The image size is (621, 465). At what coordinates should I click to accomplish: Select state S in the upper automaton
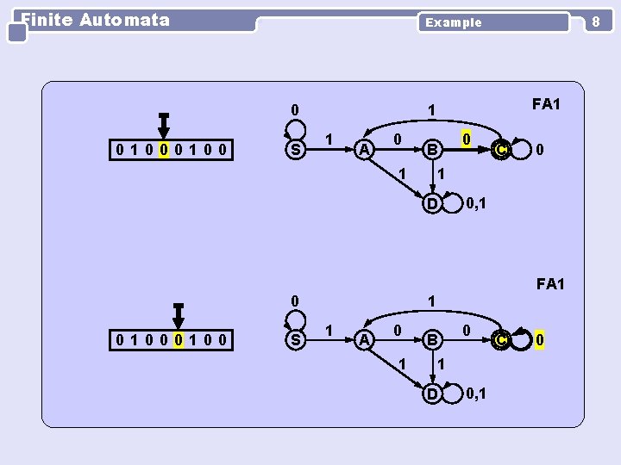[296, 150]
